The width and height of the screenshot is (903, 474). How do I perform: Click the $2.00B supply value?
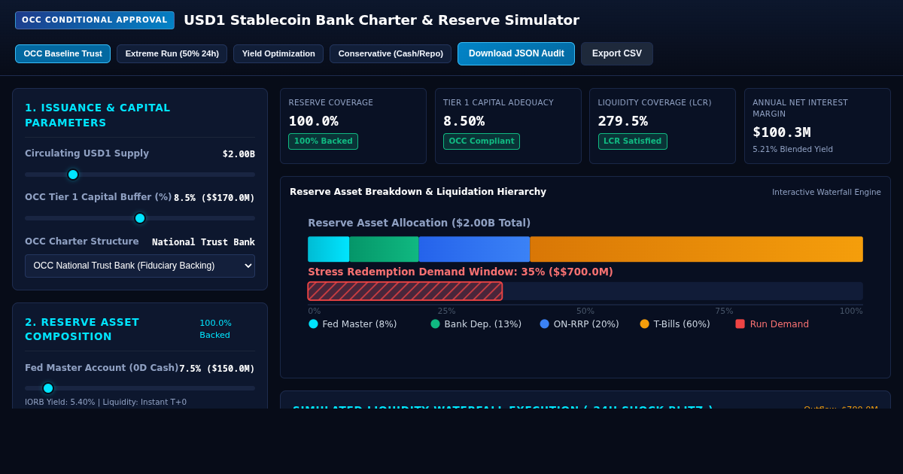click(x=239, y=154)
